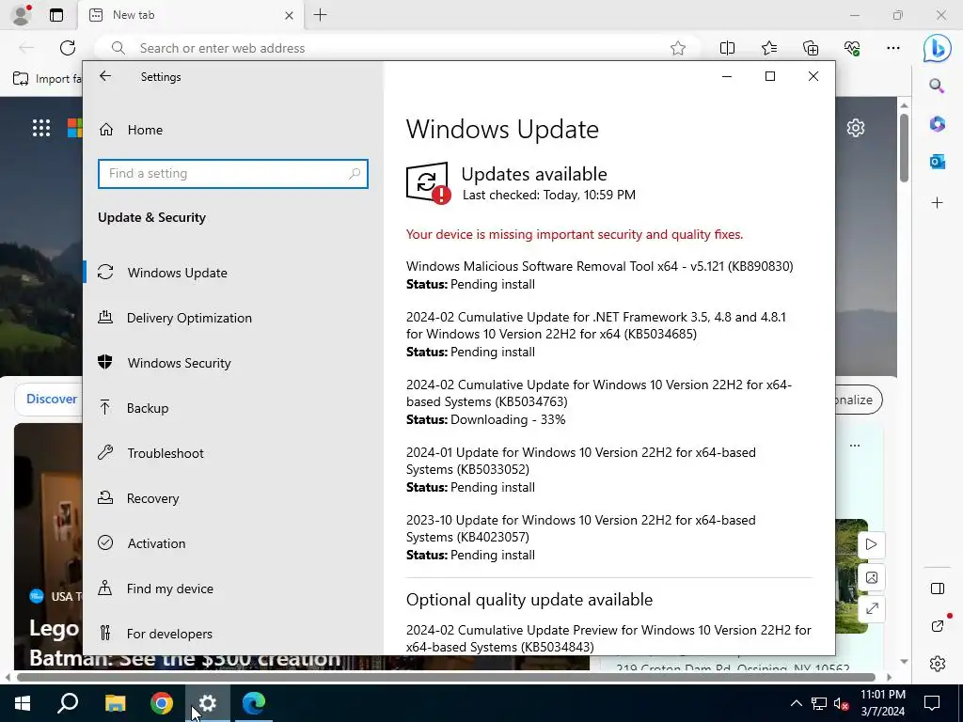Close the New tab tab in Edge
963x722 pixels.
pos(289,15)
